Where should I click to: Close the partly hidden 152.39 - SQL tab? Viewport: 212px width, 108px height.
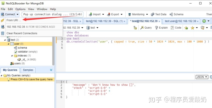[80, 21]
